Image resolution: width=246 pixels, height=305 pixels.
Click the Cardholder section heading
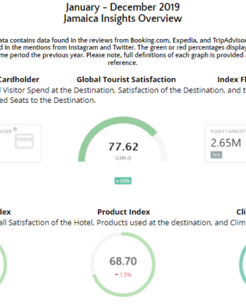click(x=19, y=80)
